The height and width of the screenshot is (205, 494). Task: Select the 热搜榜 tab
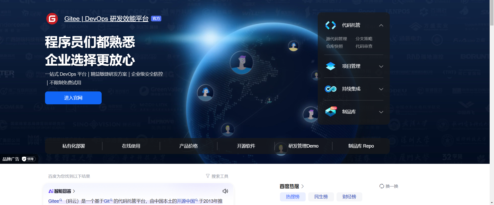tap(293, 197)
